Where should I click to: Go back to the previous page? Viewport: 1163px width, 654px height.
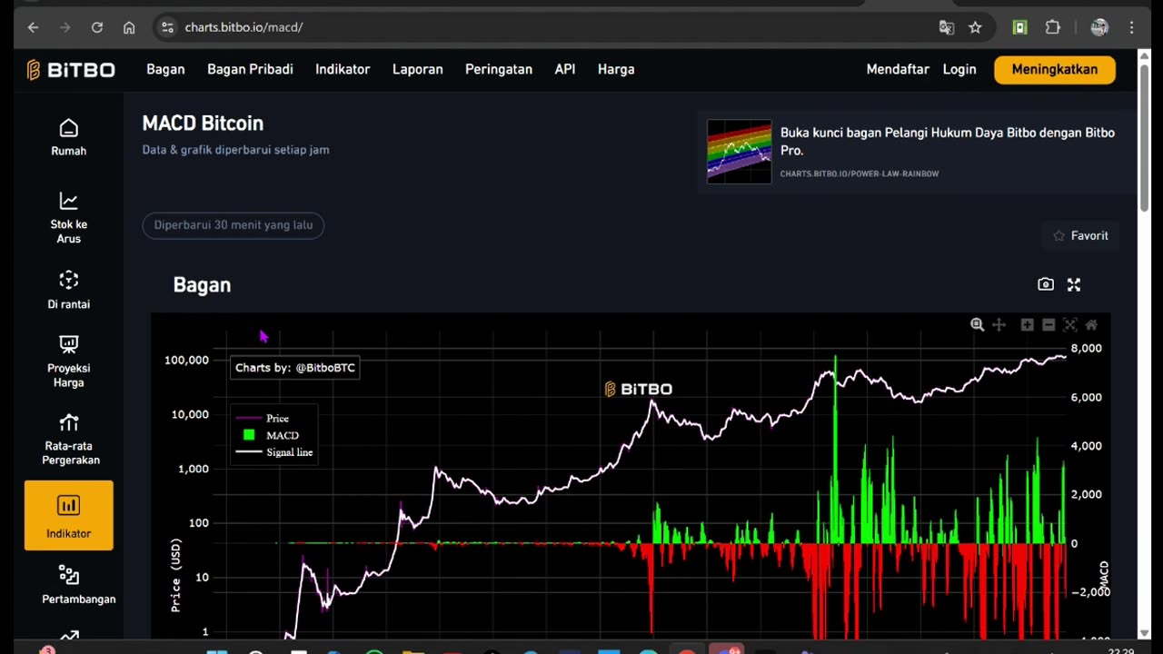(x=34, y=27)
